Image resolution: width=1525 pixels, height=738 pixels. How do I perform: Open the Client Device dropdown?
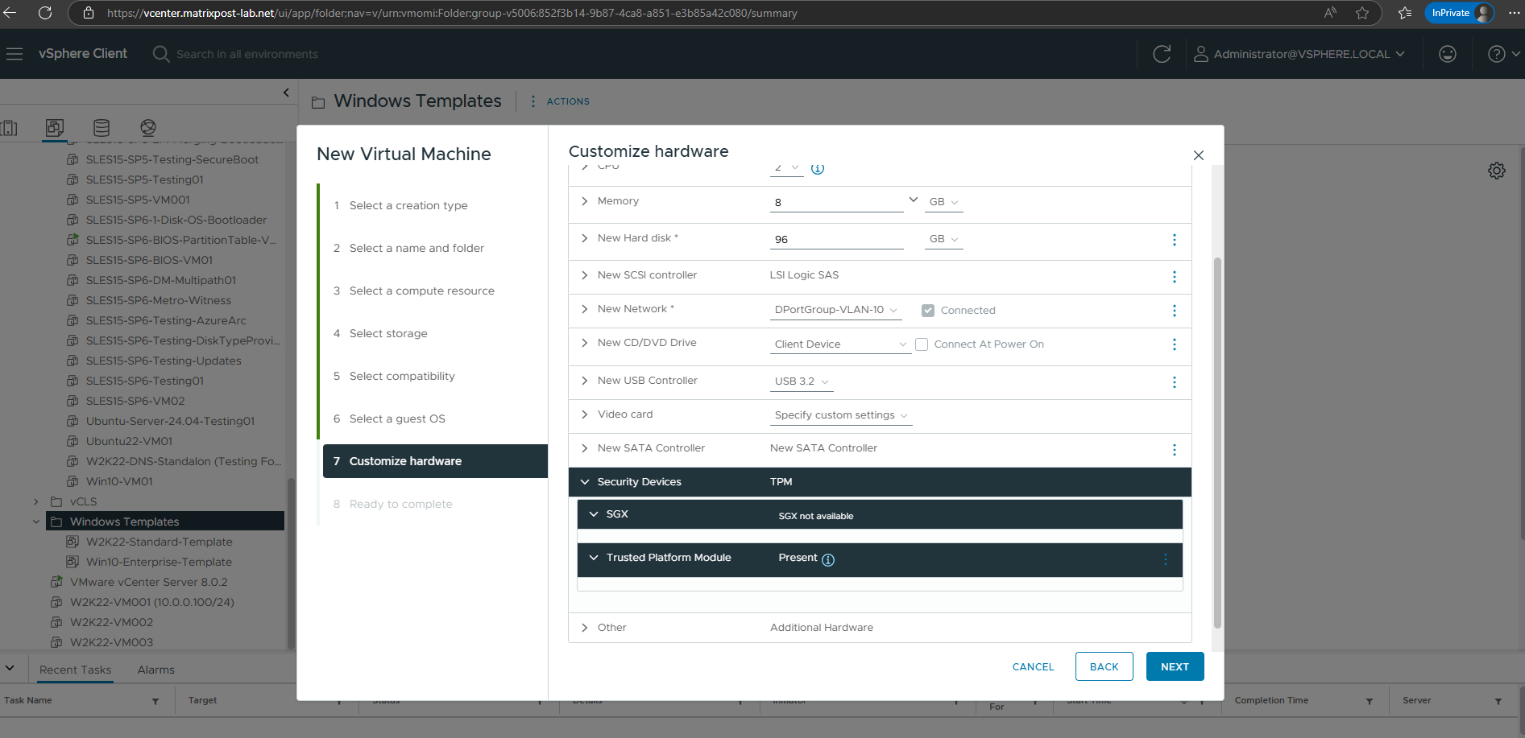tap(840, 344)
